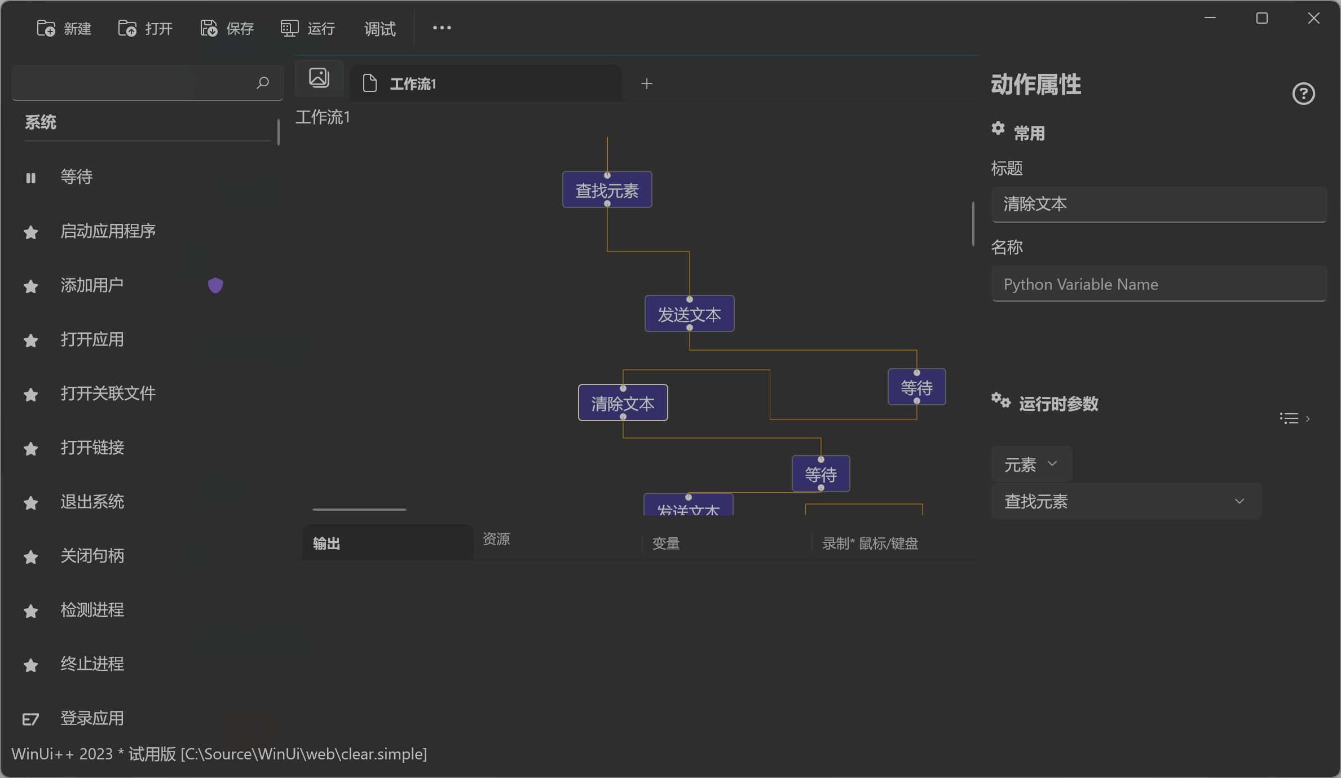
Task: Switch to the 资源 tab
Action: [x=496, y=539]
